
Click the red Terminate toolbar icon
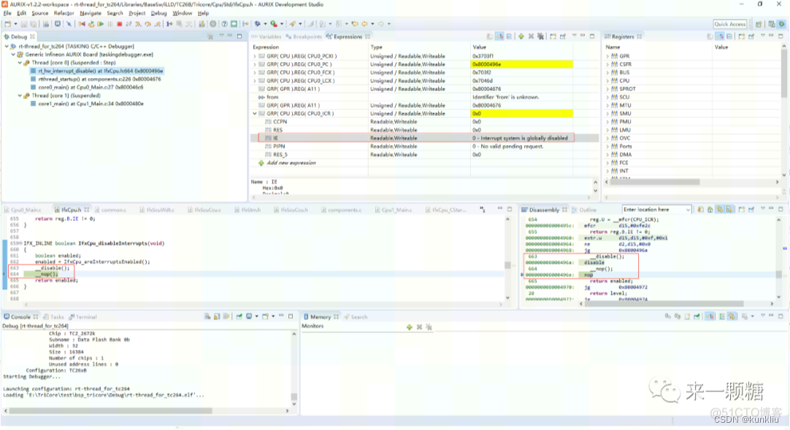tap(120, 23)
